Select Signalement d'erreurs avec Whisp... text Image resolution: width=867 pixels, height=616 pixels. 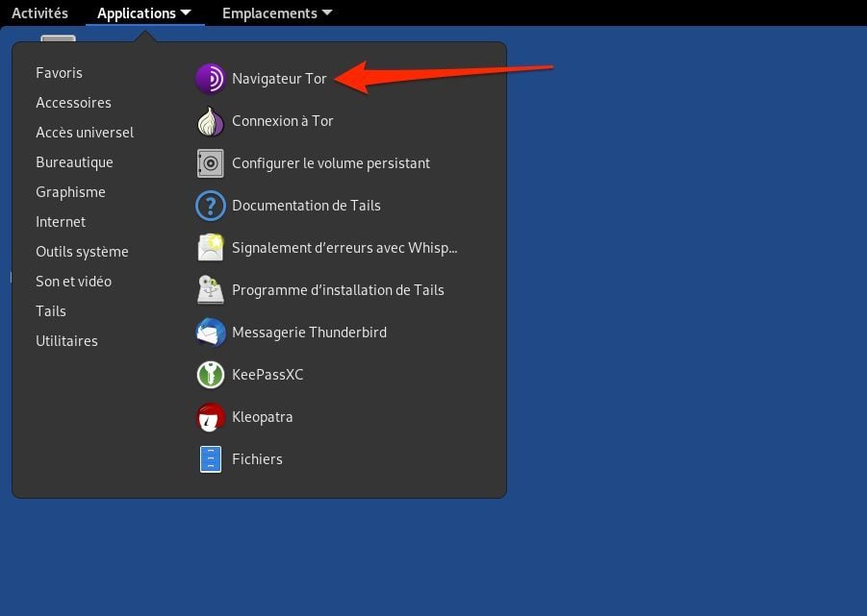[344, 248]
